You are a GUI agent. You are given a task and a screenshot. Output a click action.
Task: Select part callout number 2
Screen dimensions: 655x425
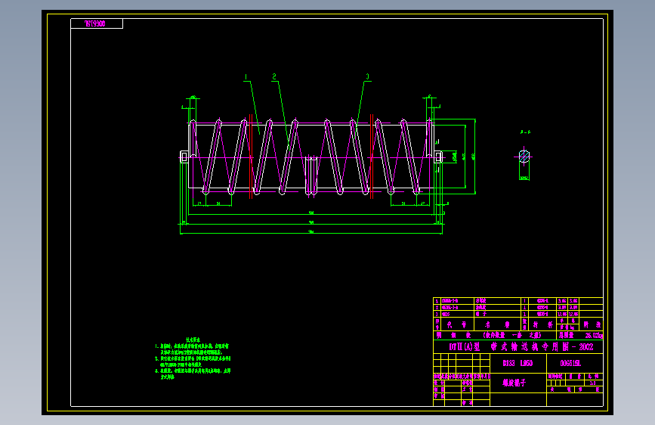click(274, 76)
